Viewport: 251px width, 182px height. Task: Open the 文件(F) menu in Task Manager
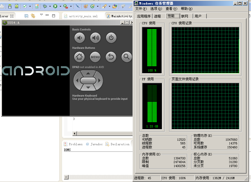[x=141, y=9]
